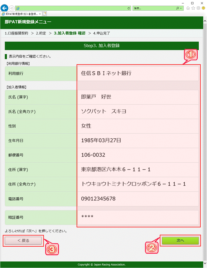This screenshot has height=268, width=207.
Task: Expand the search provider dropdown arrow
Action: point(181,8)
